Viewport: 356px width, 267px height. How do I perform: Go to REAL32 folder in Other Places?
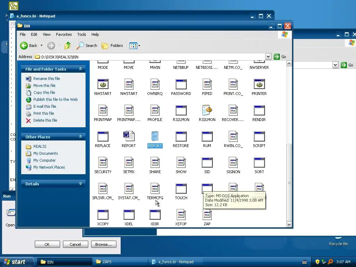click(40, 146)
